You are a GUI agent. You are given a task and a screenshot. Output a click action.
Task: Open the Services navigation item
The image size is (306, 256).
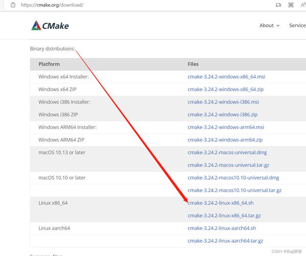[x=297, y=26]
